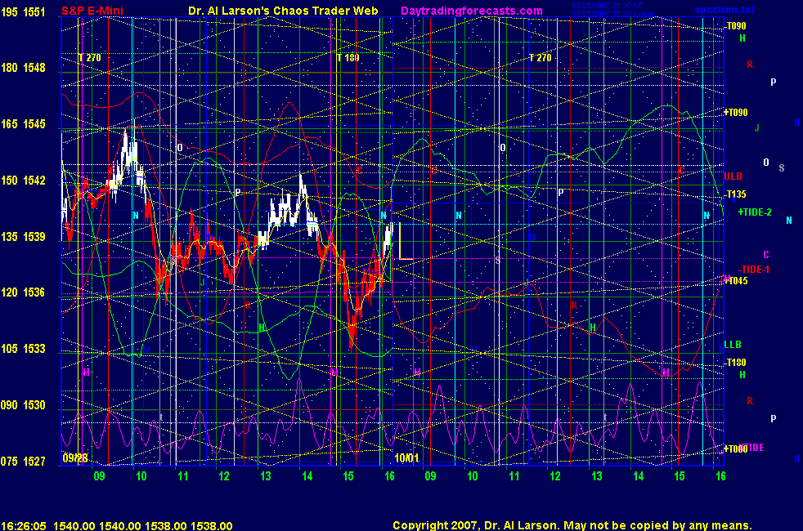Click the "09" hour label of the 09/28 session
803x531 pixels.
pos(99,476)
